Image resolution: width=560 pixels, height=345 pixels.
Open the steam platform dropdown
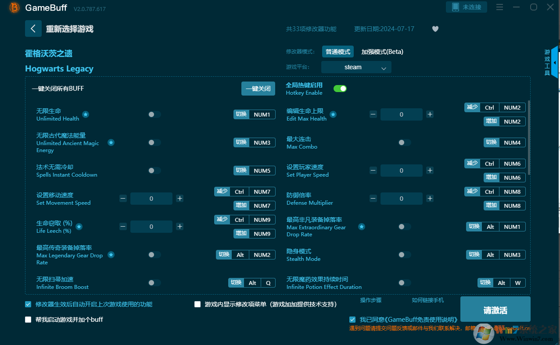click(356, 67)
